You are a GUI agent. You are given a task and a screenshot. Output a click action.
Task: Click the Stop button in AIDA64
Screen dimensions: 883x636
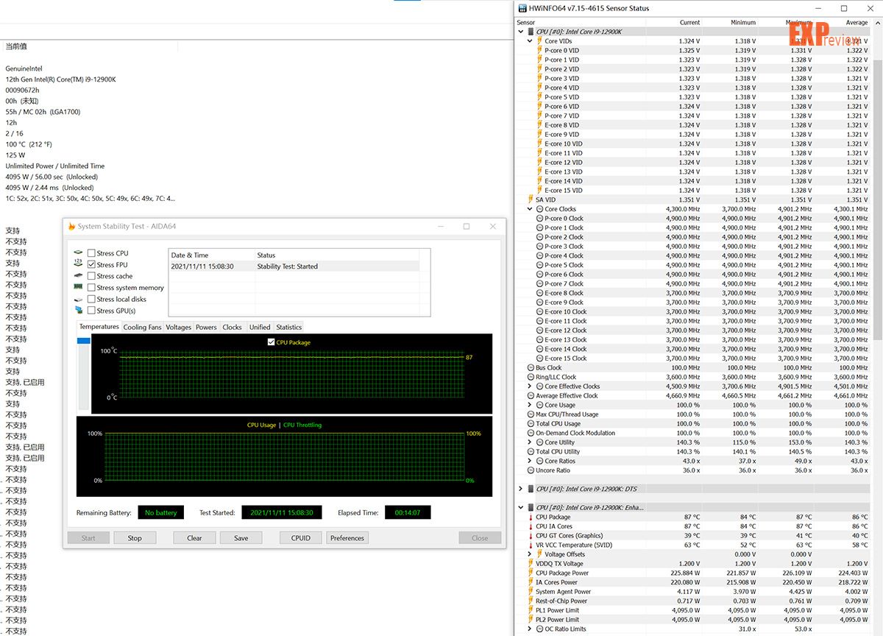coord(135,538)
